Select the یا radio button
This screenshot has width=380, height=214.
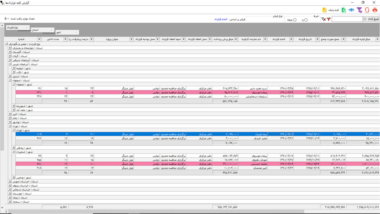tap(306, 20)
